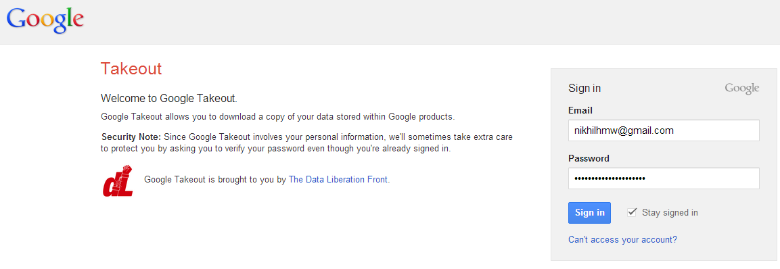The image size is (780, 269).
Task: Click the red Data Liberation fist logo
Action: [118, 180]
